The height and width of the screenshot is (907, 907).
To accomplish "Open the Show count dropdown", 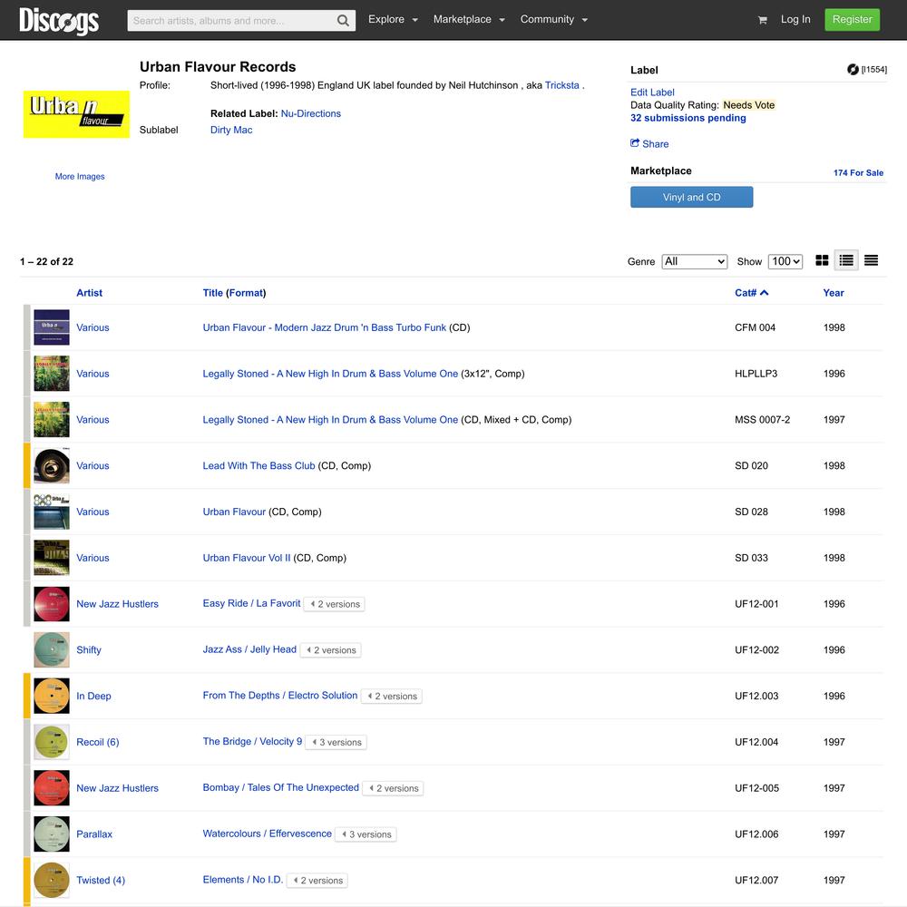I will tap(785, 261).
